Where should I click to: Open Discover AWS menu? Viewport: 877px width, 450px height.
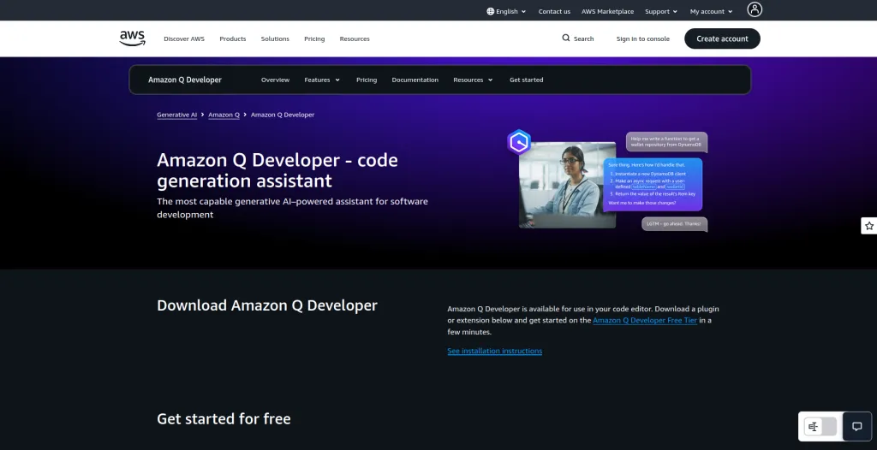(184, 39)
